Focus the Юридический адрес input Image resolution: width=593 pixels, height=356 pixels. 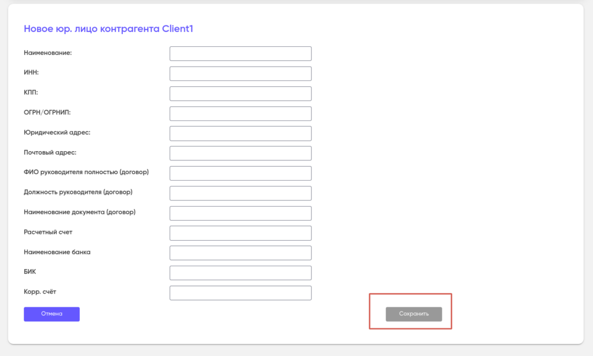(240, 133)
